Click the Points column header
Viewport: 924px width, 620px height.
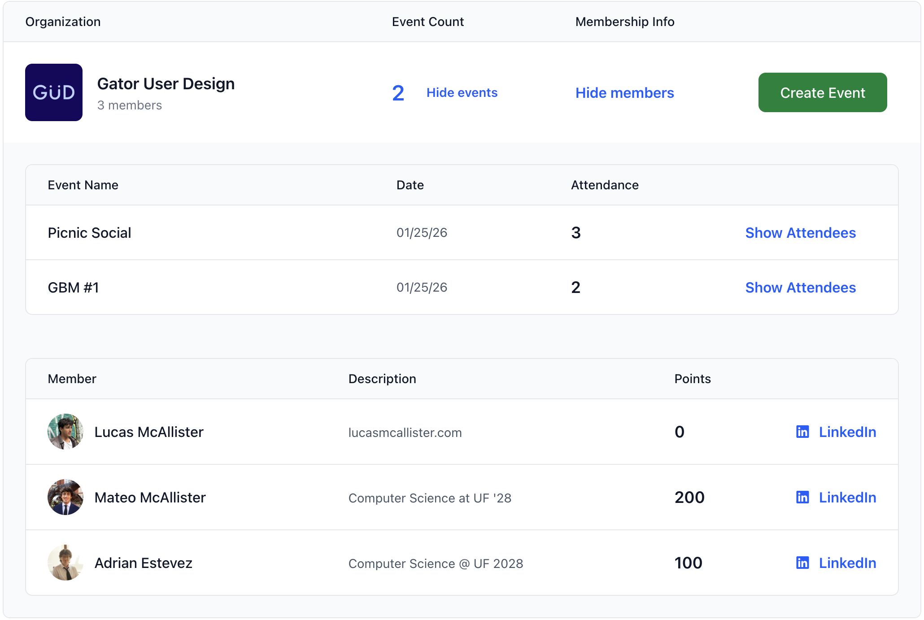pyautogui.click(x=692, y=379)
